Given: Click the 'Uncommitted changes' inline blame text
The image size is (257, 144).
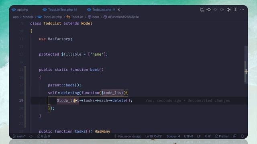Looking at the screenshot, I should [209, 100].
